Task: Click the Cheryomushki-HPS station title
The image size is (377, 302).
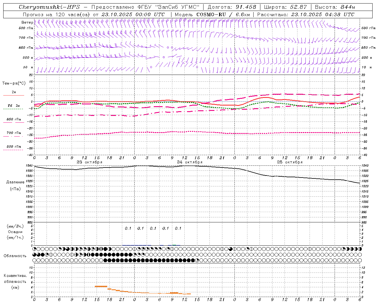Action: click(x=49, y=7)
